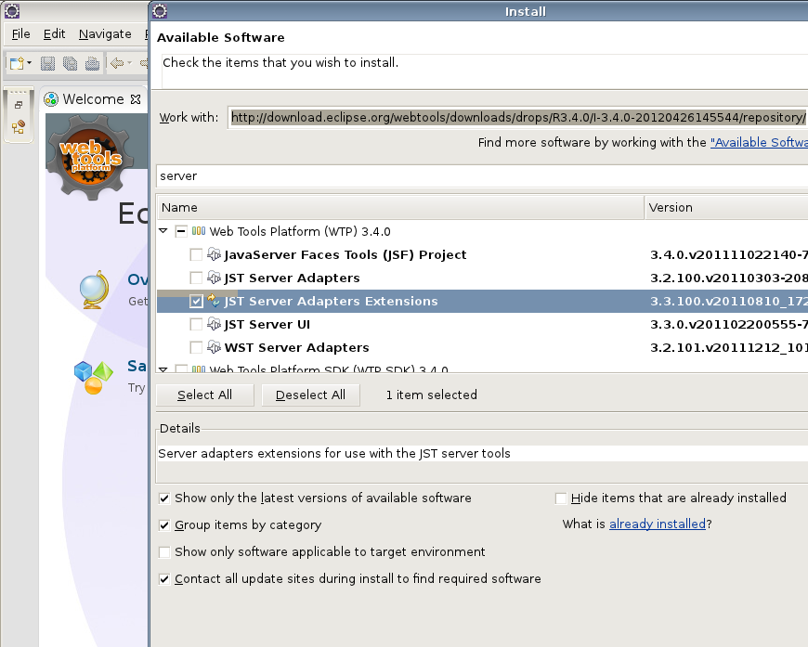Click version 3.2.100.v20110303 of JST Server Adapters
Image resolution: width=808 pixels, height=647 pixels.
tap(729, 278)
